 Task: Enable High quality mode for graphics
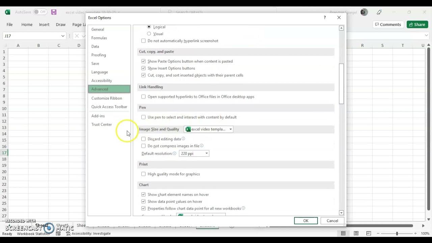[143, 174]
